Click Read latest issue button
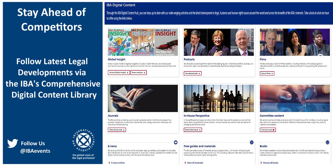The image size is (333, 166). [x=193, y=130]
